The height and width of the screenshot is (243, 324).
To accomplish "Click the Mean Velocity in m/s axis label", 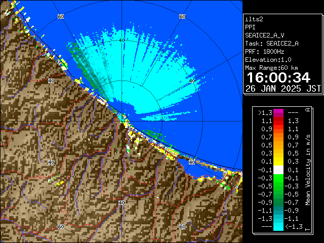I will pyautogui.click(x=308, y=170).
